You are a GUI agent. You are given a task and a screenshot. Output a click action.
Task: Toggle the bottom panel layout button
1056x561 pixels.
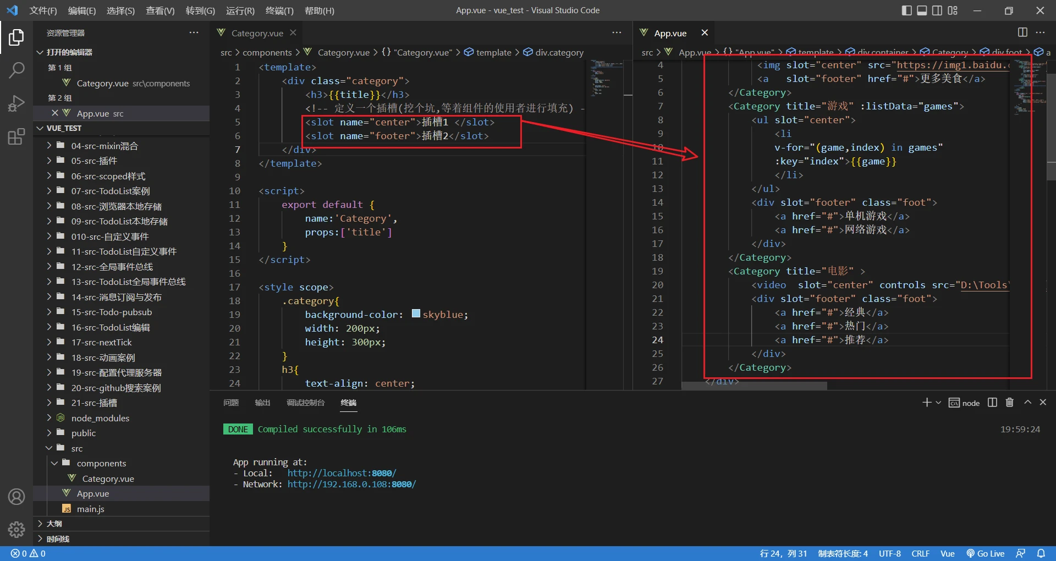[x=922, y=10]
